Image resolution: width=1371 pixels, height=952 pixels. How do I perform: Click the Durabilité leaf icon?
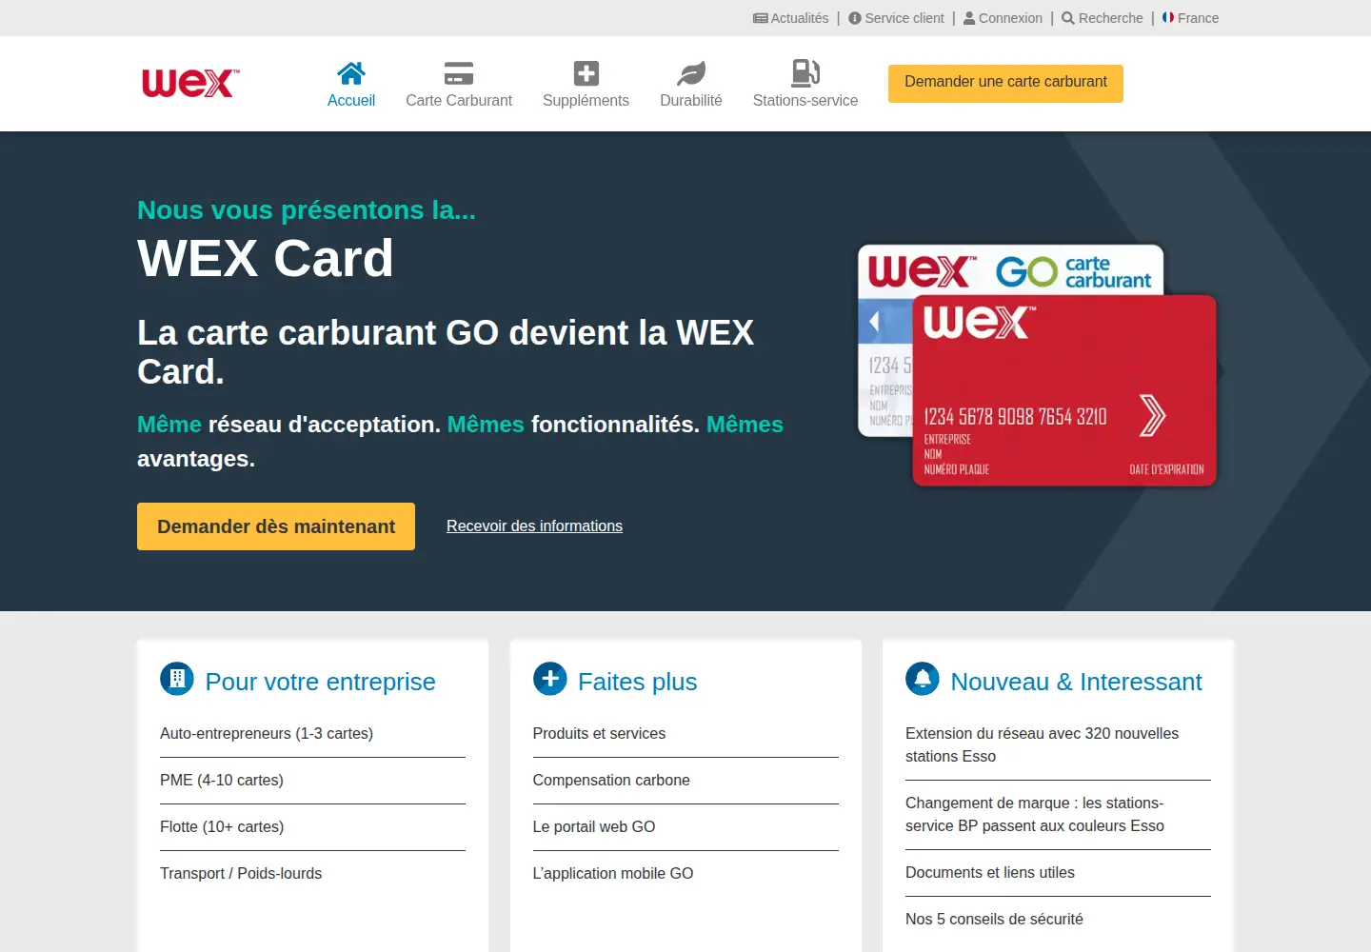691,73
